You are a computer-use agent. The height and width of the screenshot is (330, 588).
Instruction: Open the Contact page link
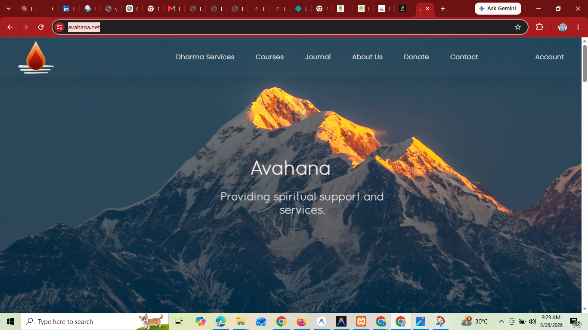[x=464, y=57]
